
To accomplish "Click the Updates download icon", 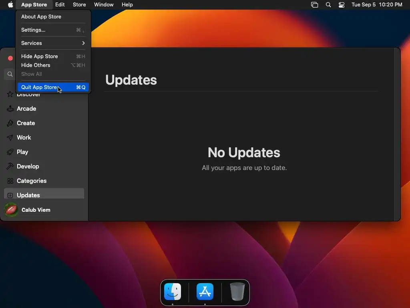I will (x=10, y=195).
